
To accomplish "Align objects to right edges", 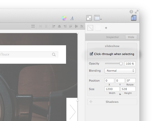I will [x=65, y=26].
